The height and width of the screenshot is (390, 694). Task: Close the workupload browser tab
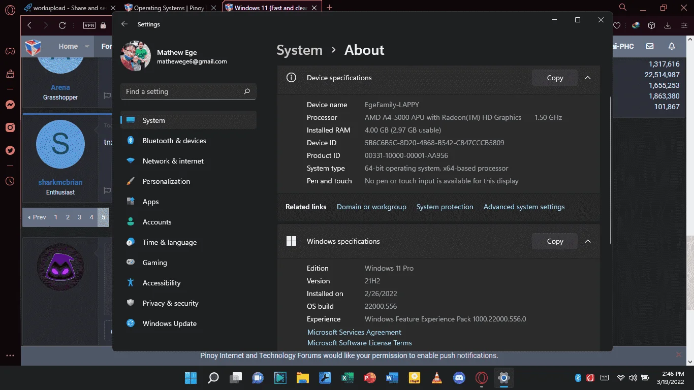[113, 8]
